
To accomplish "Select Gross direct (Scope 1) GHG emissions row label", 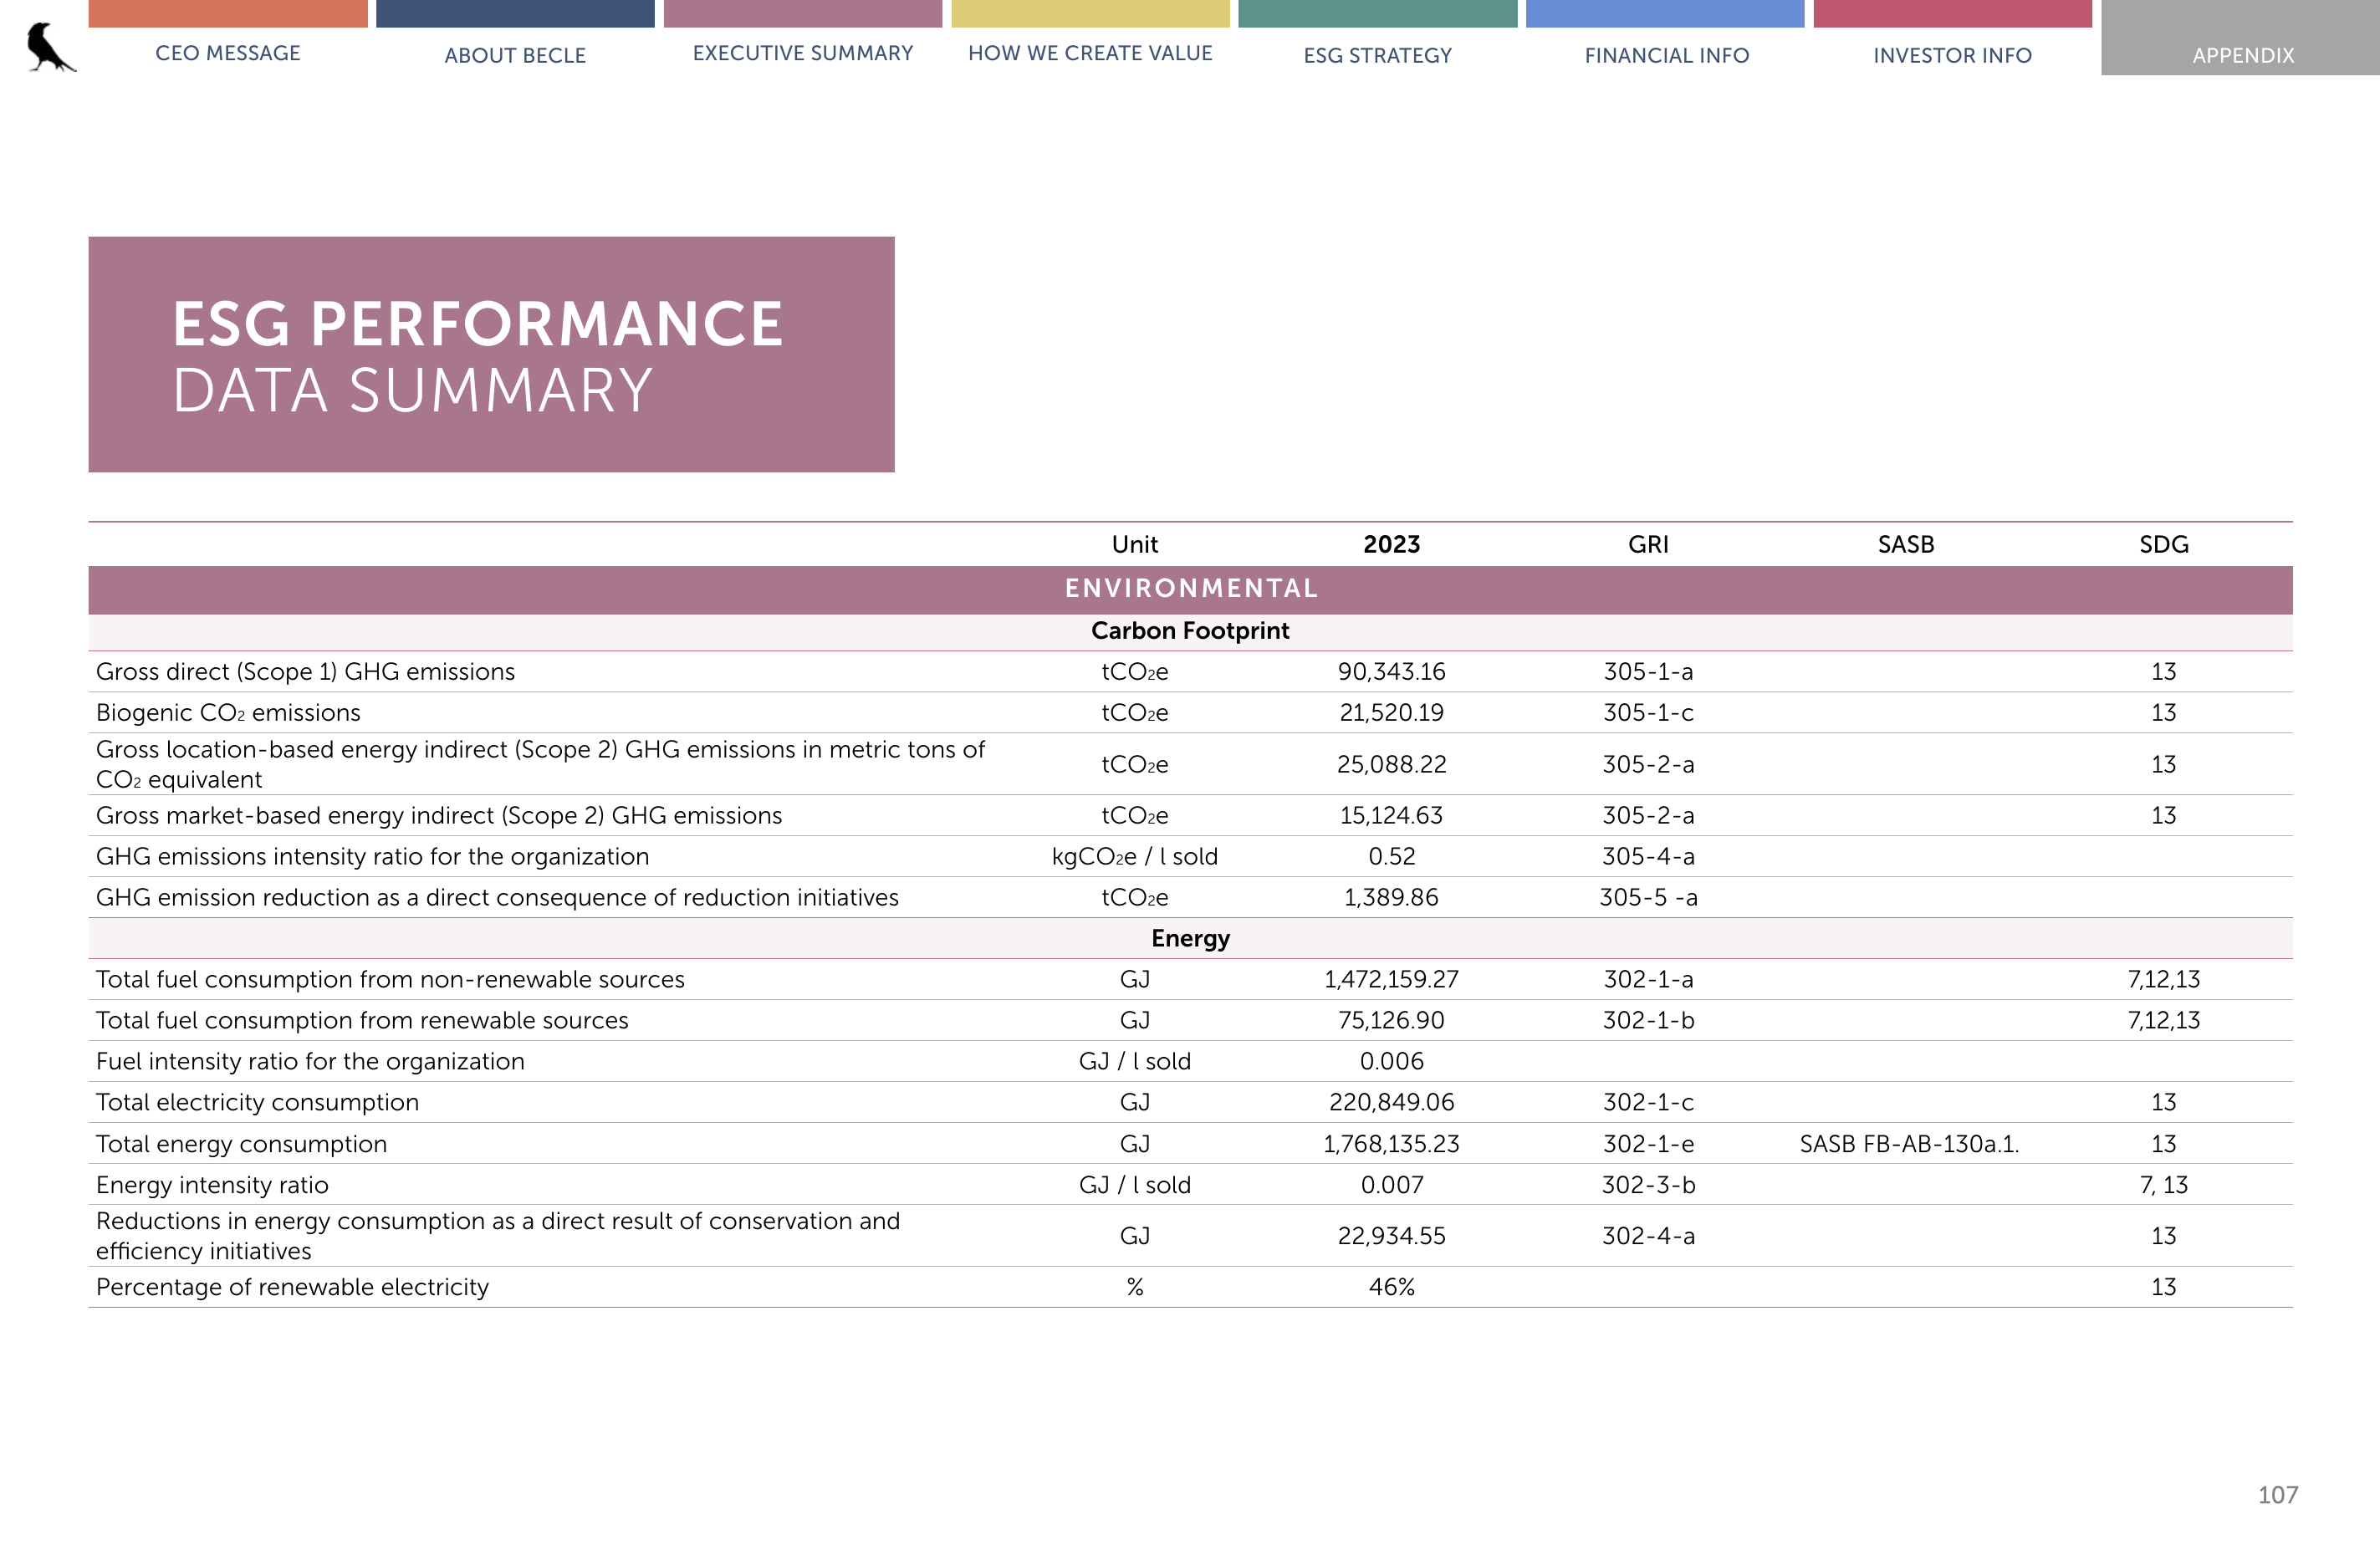I will pos(305,672).
